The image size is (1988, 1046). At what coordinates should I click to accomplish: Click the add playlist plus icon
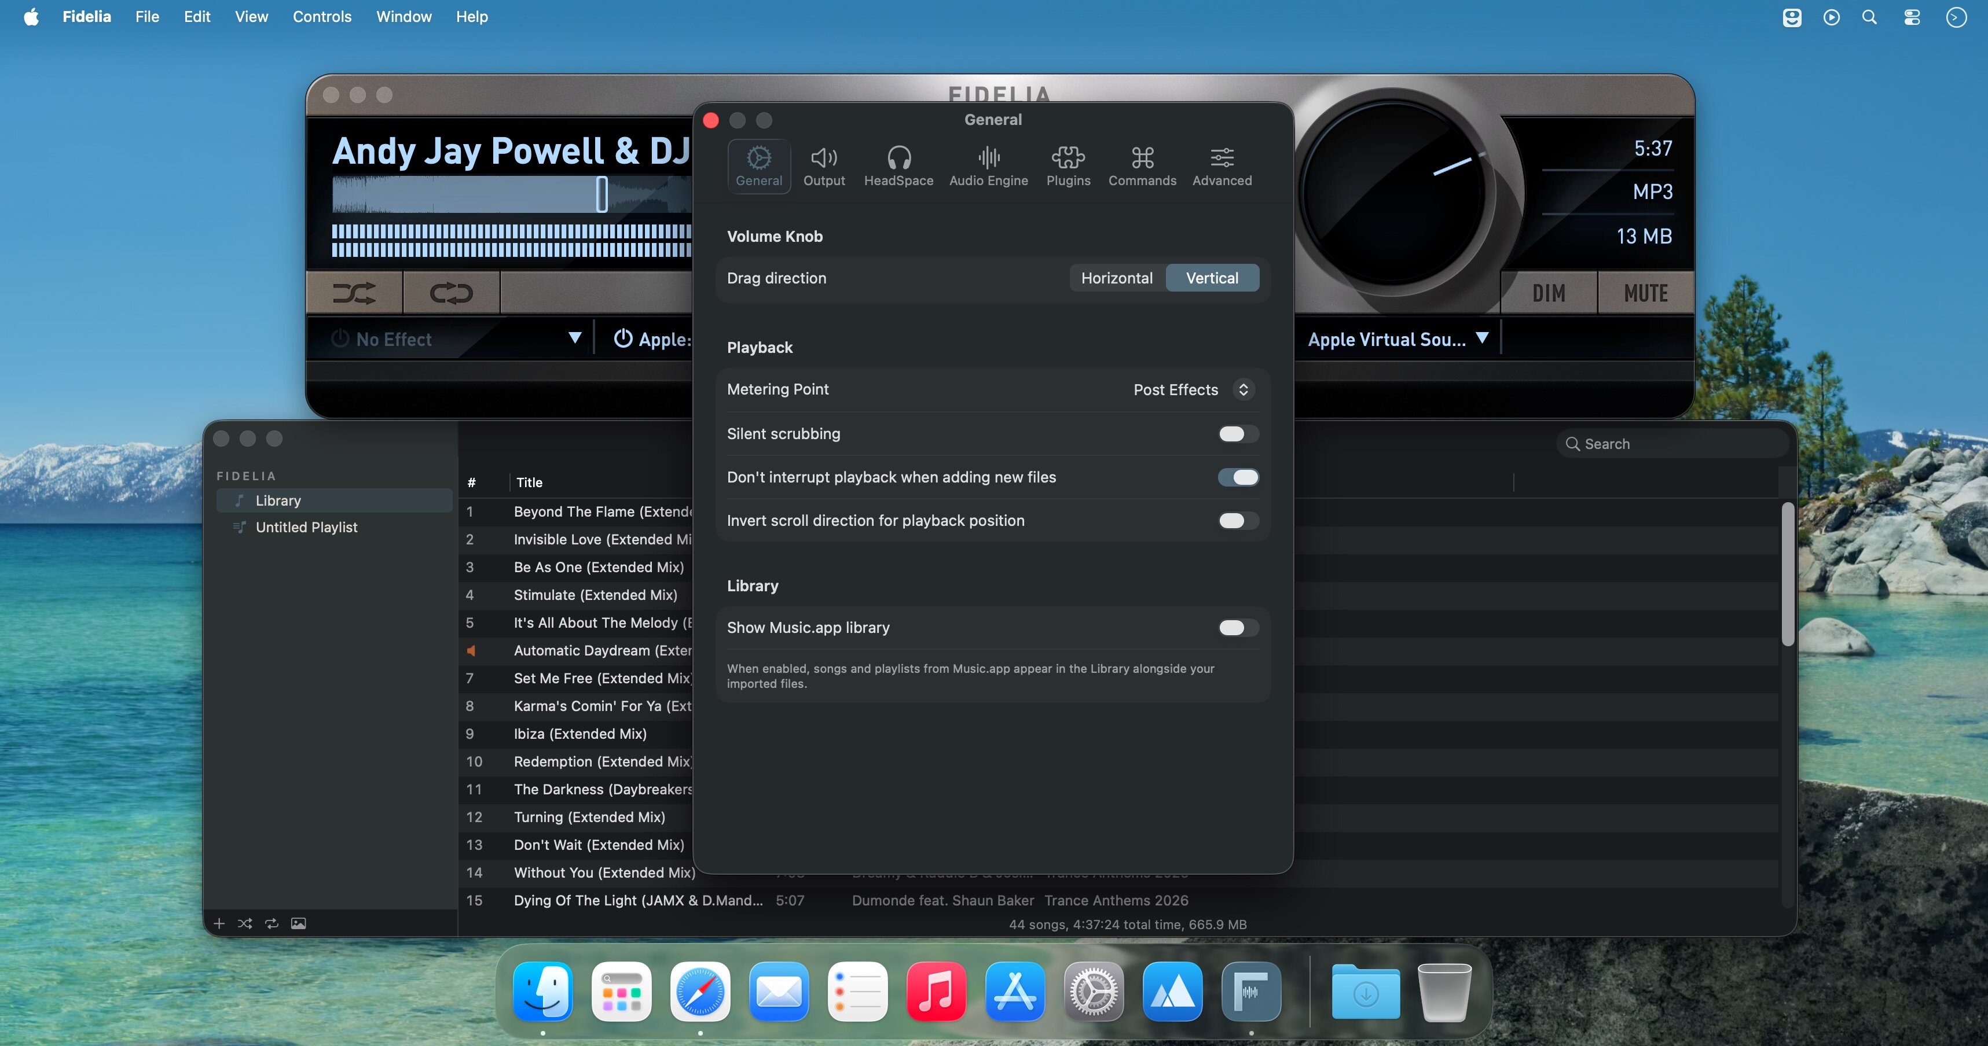pos(219,923)
